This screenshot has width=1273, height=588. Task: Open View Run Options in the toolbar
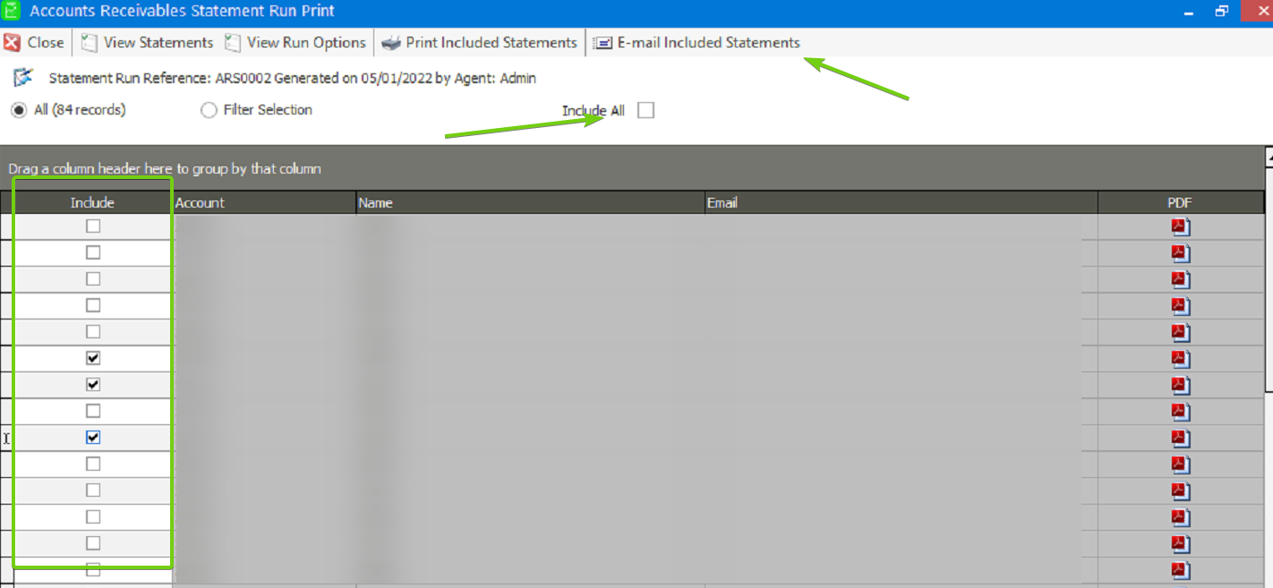coord(295,43)
